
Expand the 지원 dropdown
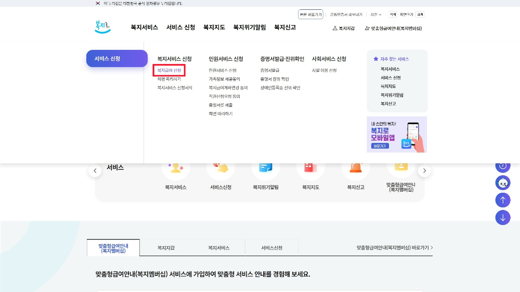376,15
